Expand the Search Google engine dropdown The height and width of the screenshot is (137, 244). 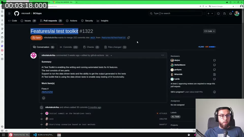point(233,6)
